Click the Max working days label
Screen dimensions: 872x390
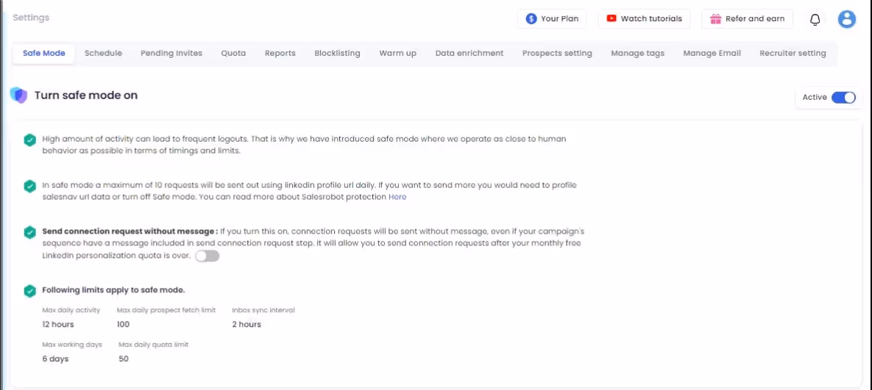coord(72,344)
